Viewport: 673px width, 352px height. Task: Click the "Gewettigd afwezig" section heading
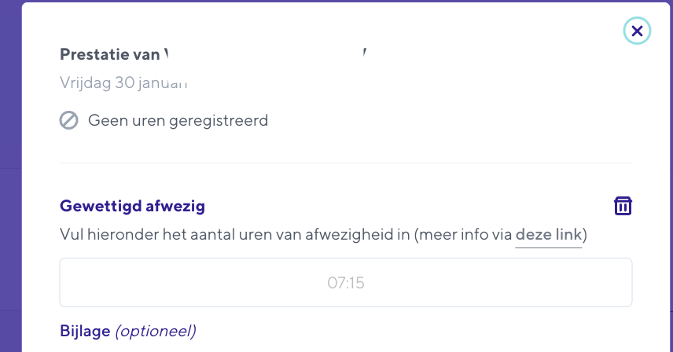[132, 206]
